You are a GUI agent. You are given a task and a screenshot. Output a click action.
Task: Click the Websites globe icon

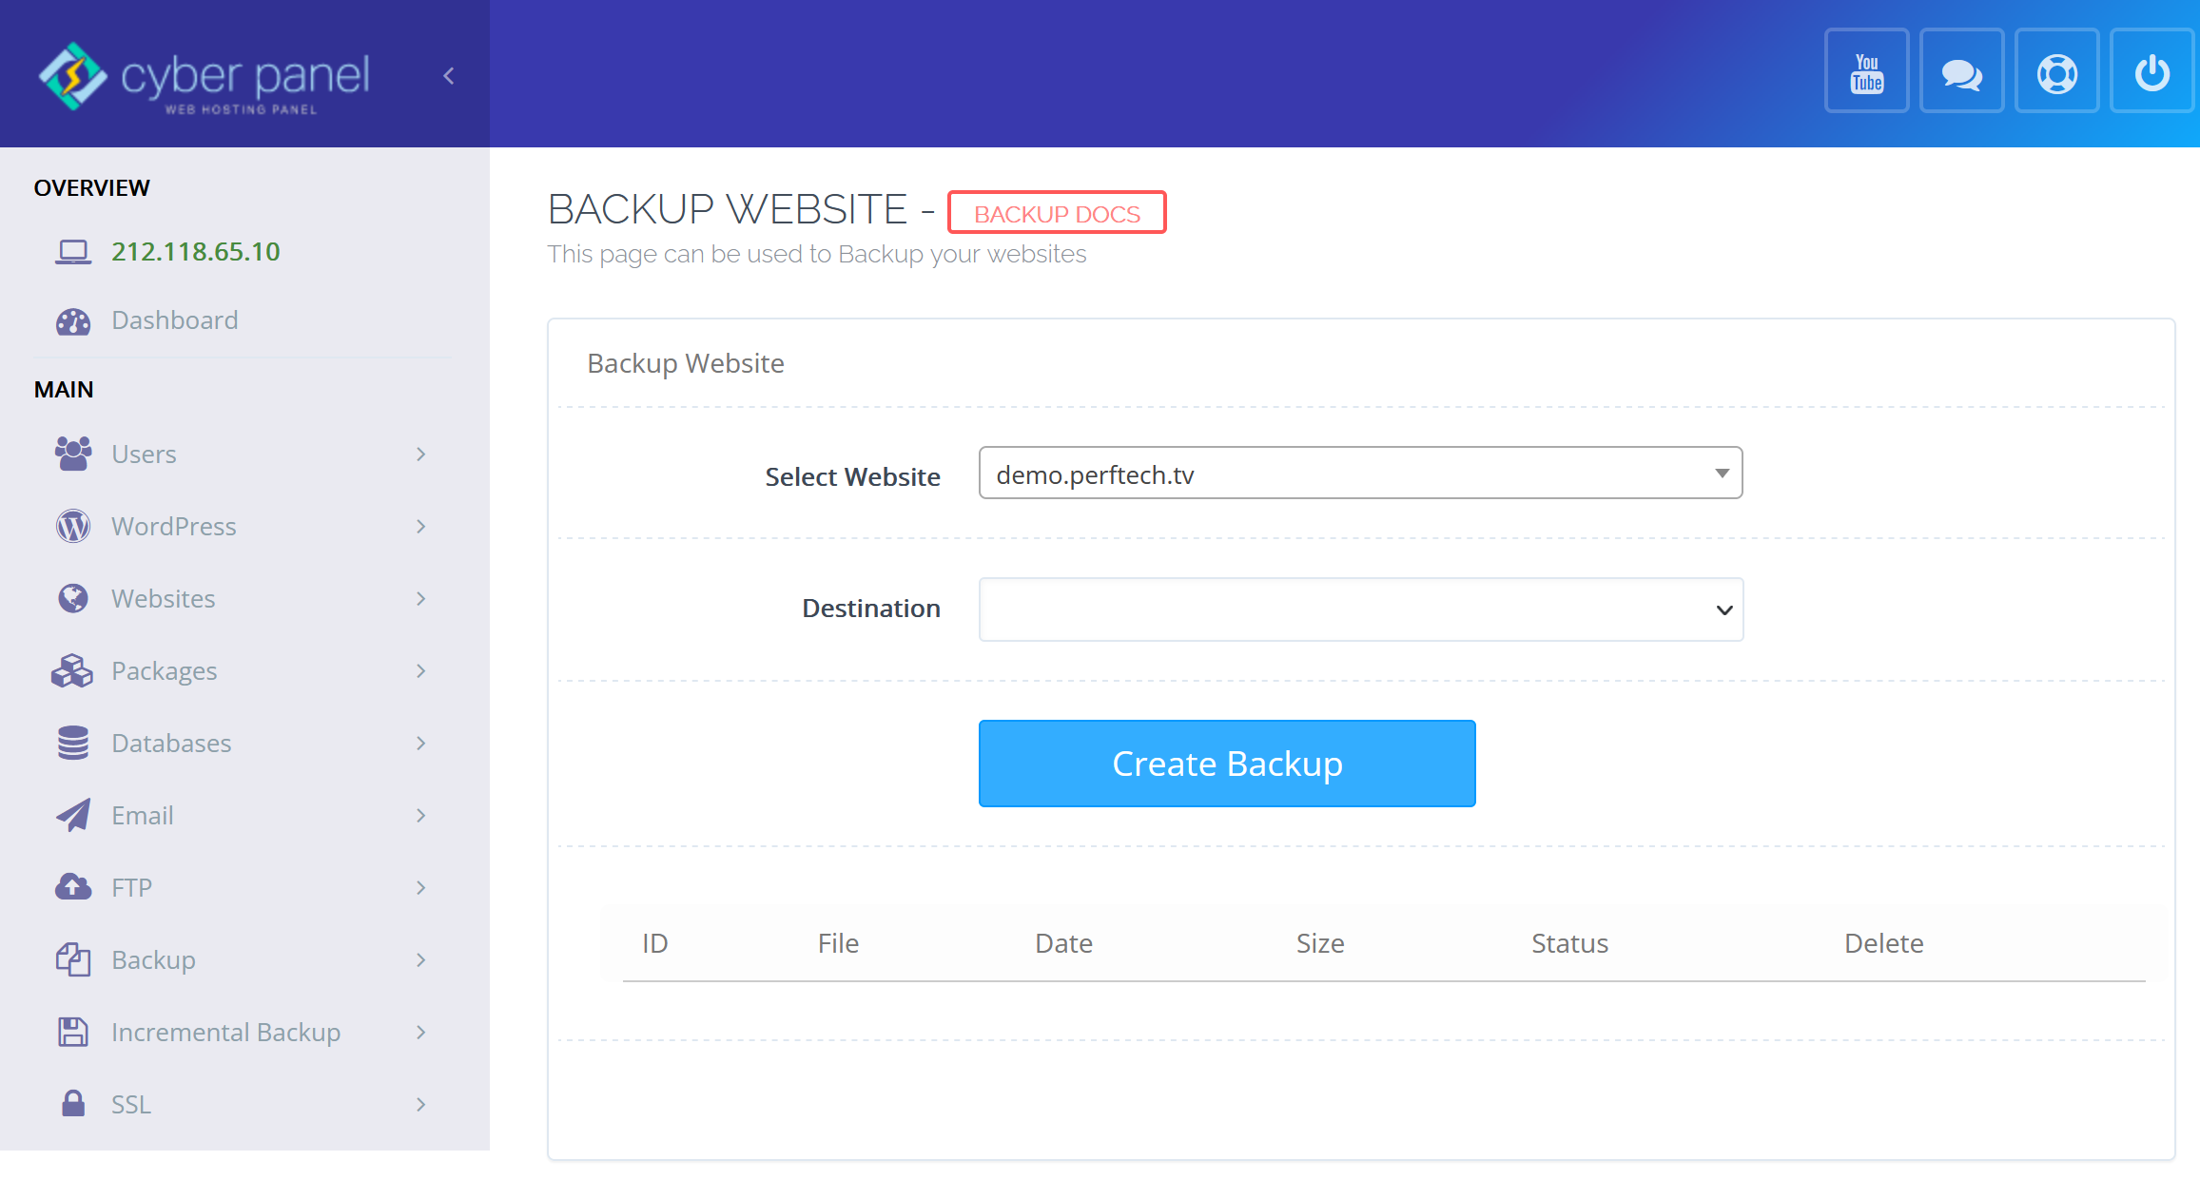click(73, 598)
